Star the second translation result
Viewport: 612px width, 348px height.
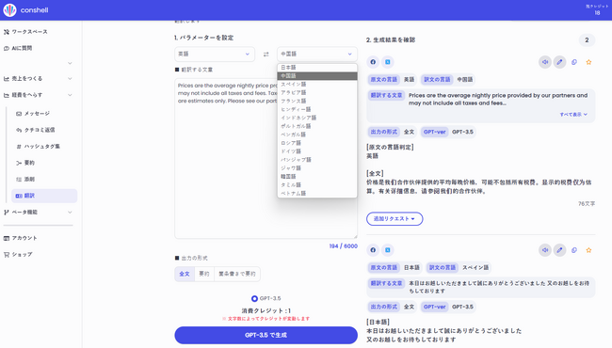(x=588, y=250)
